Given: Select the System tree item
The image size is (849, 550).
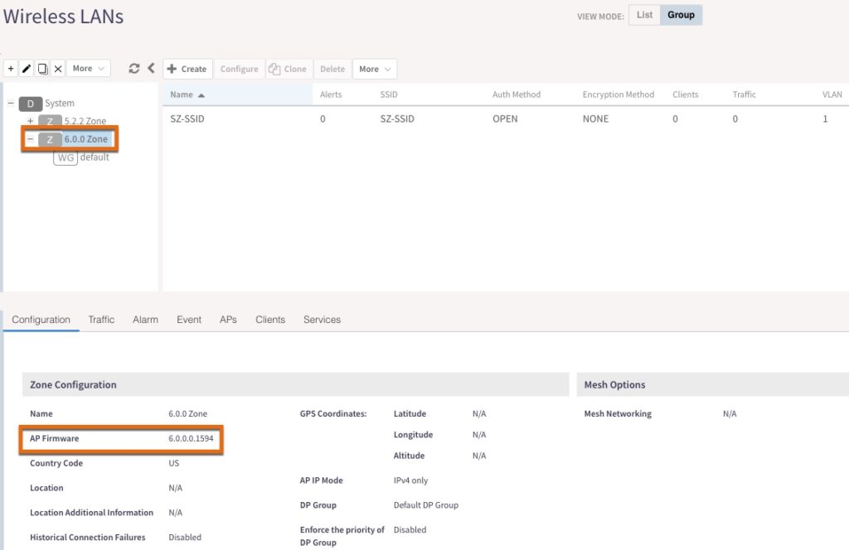Looking at the screenshot, I should point(60,104).
